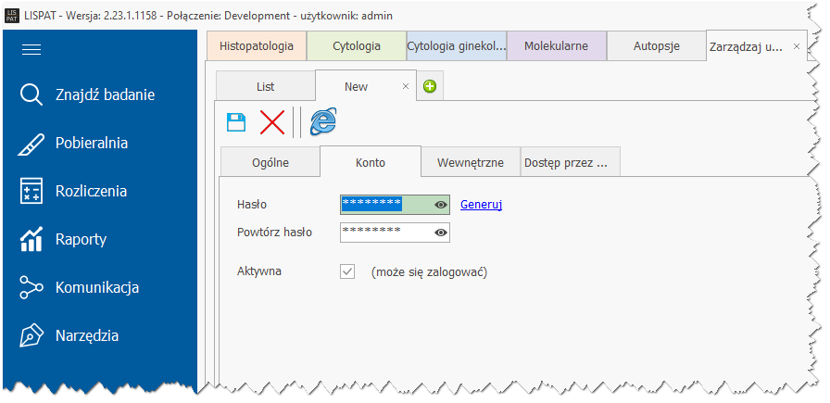Open the Internet Explorer browser icon
The image size is (830, 403).
coord(322,121)
